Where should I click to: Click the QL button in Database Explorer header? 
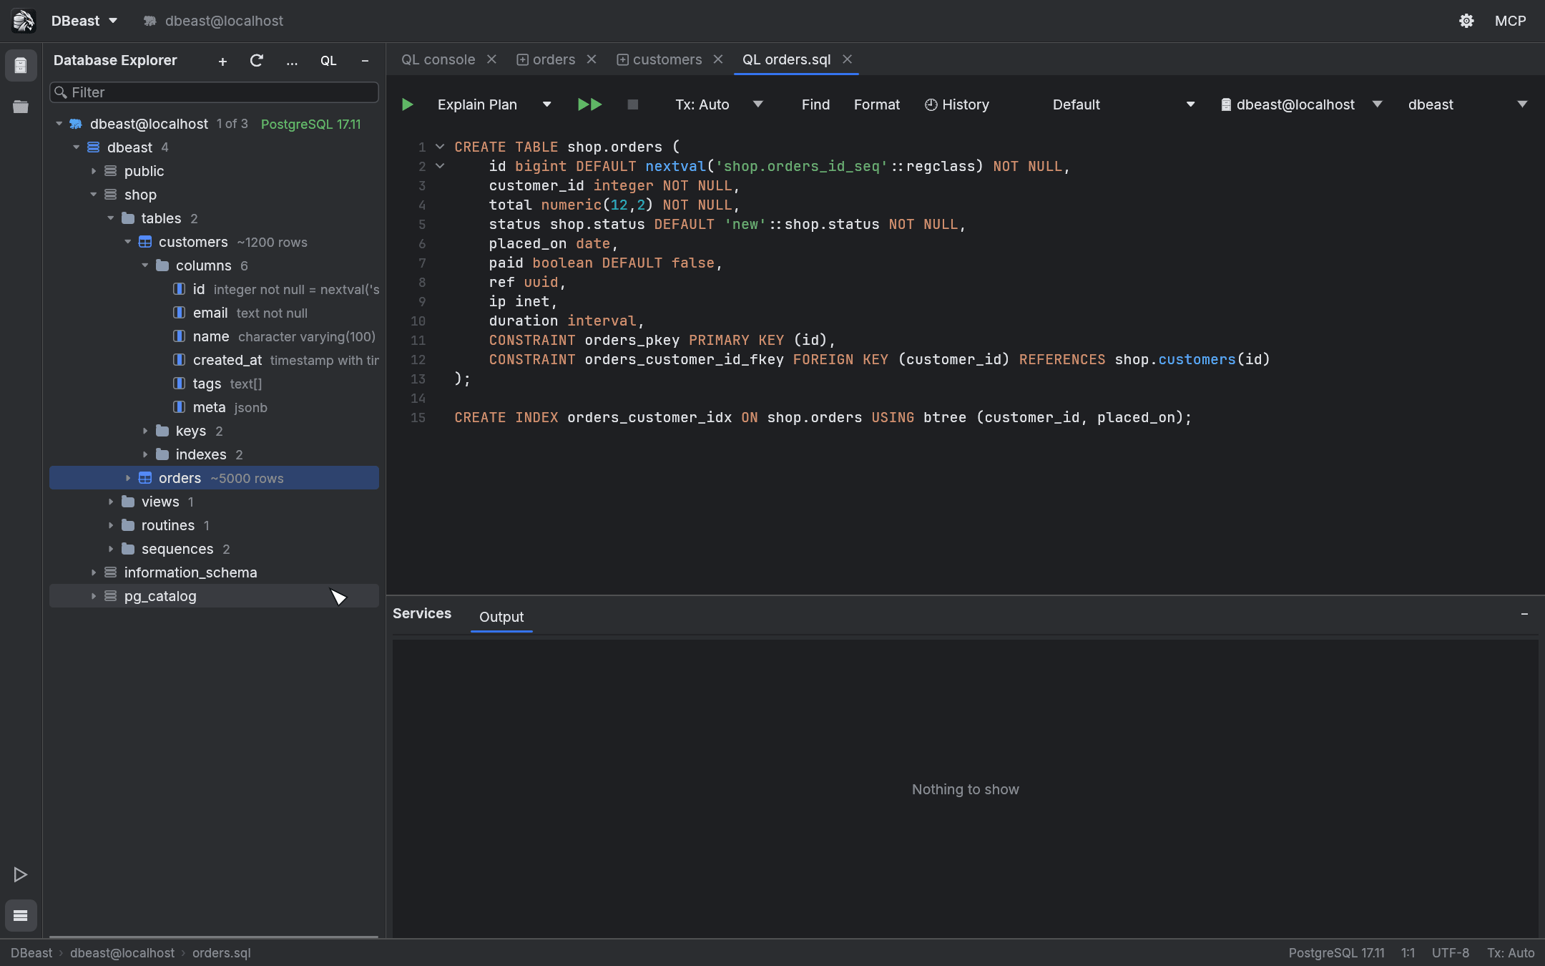328,61
